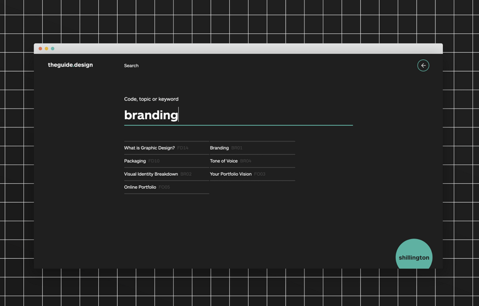Minimize window using yellow dot
This screenshot has width=479, height=306.
coord(47,49)
